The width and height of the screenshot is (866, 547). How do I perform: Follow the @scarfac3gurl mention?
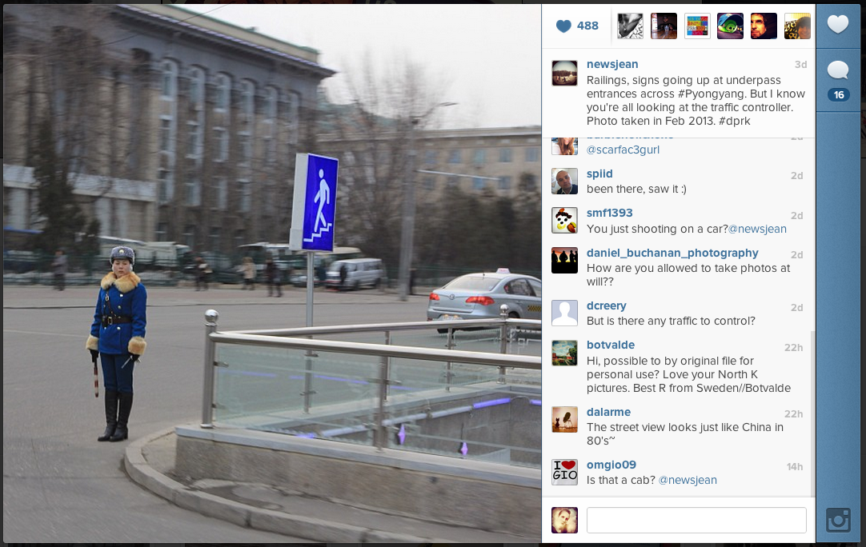(623, 150)
